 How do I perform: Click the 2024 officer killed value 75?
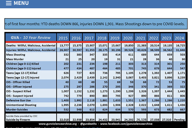click(183, 82)
